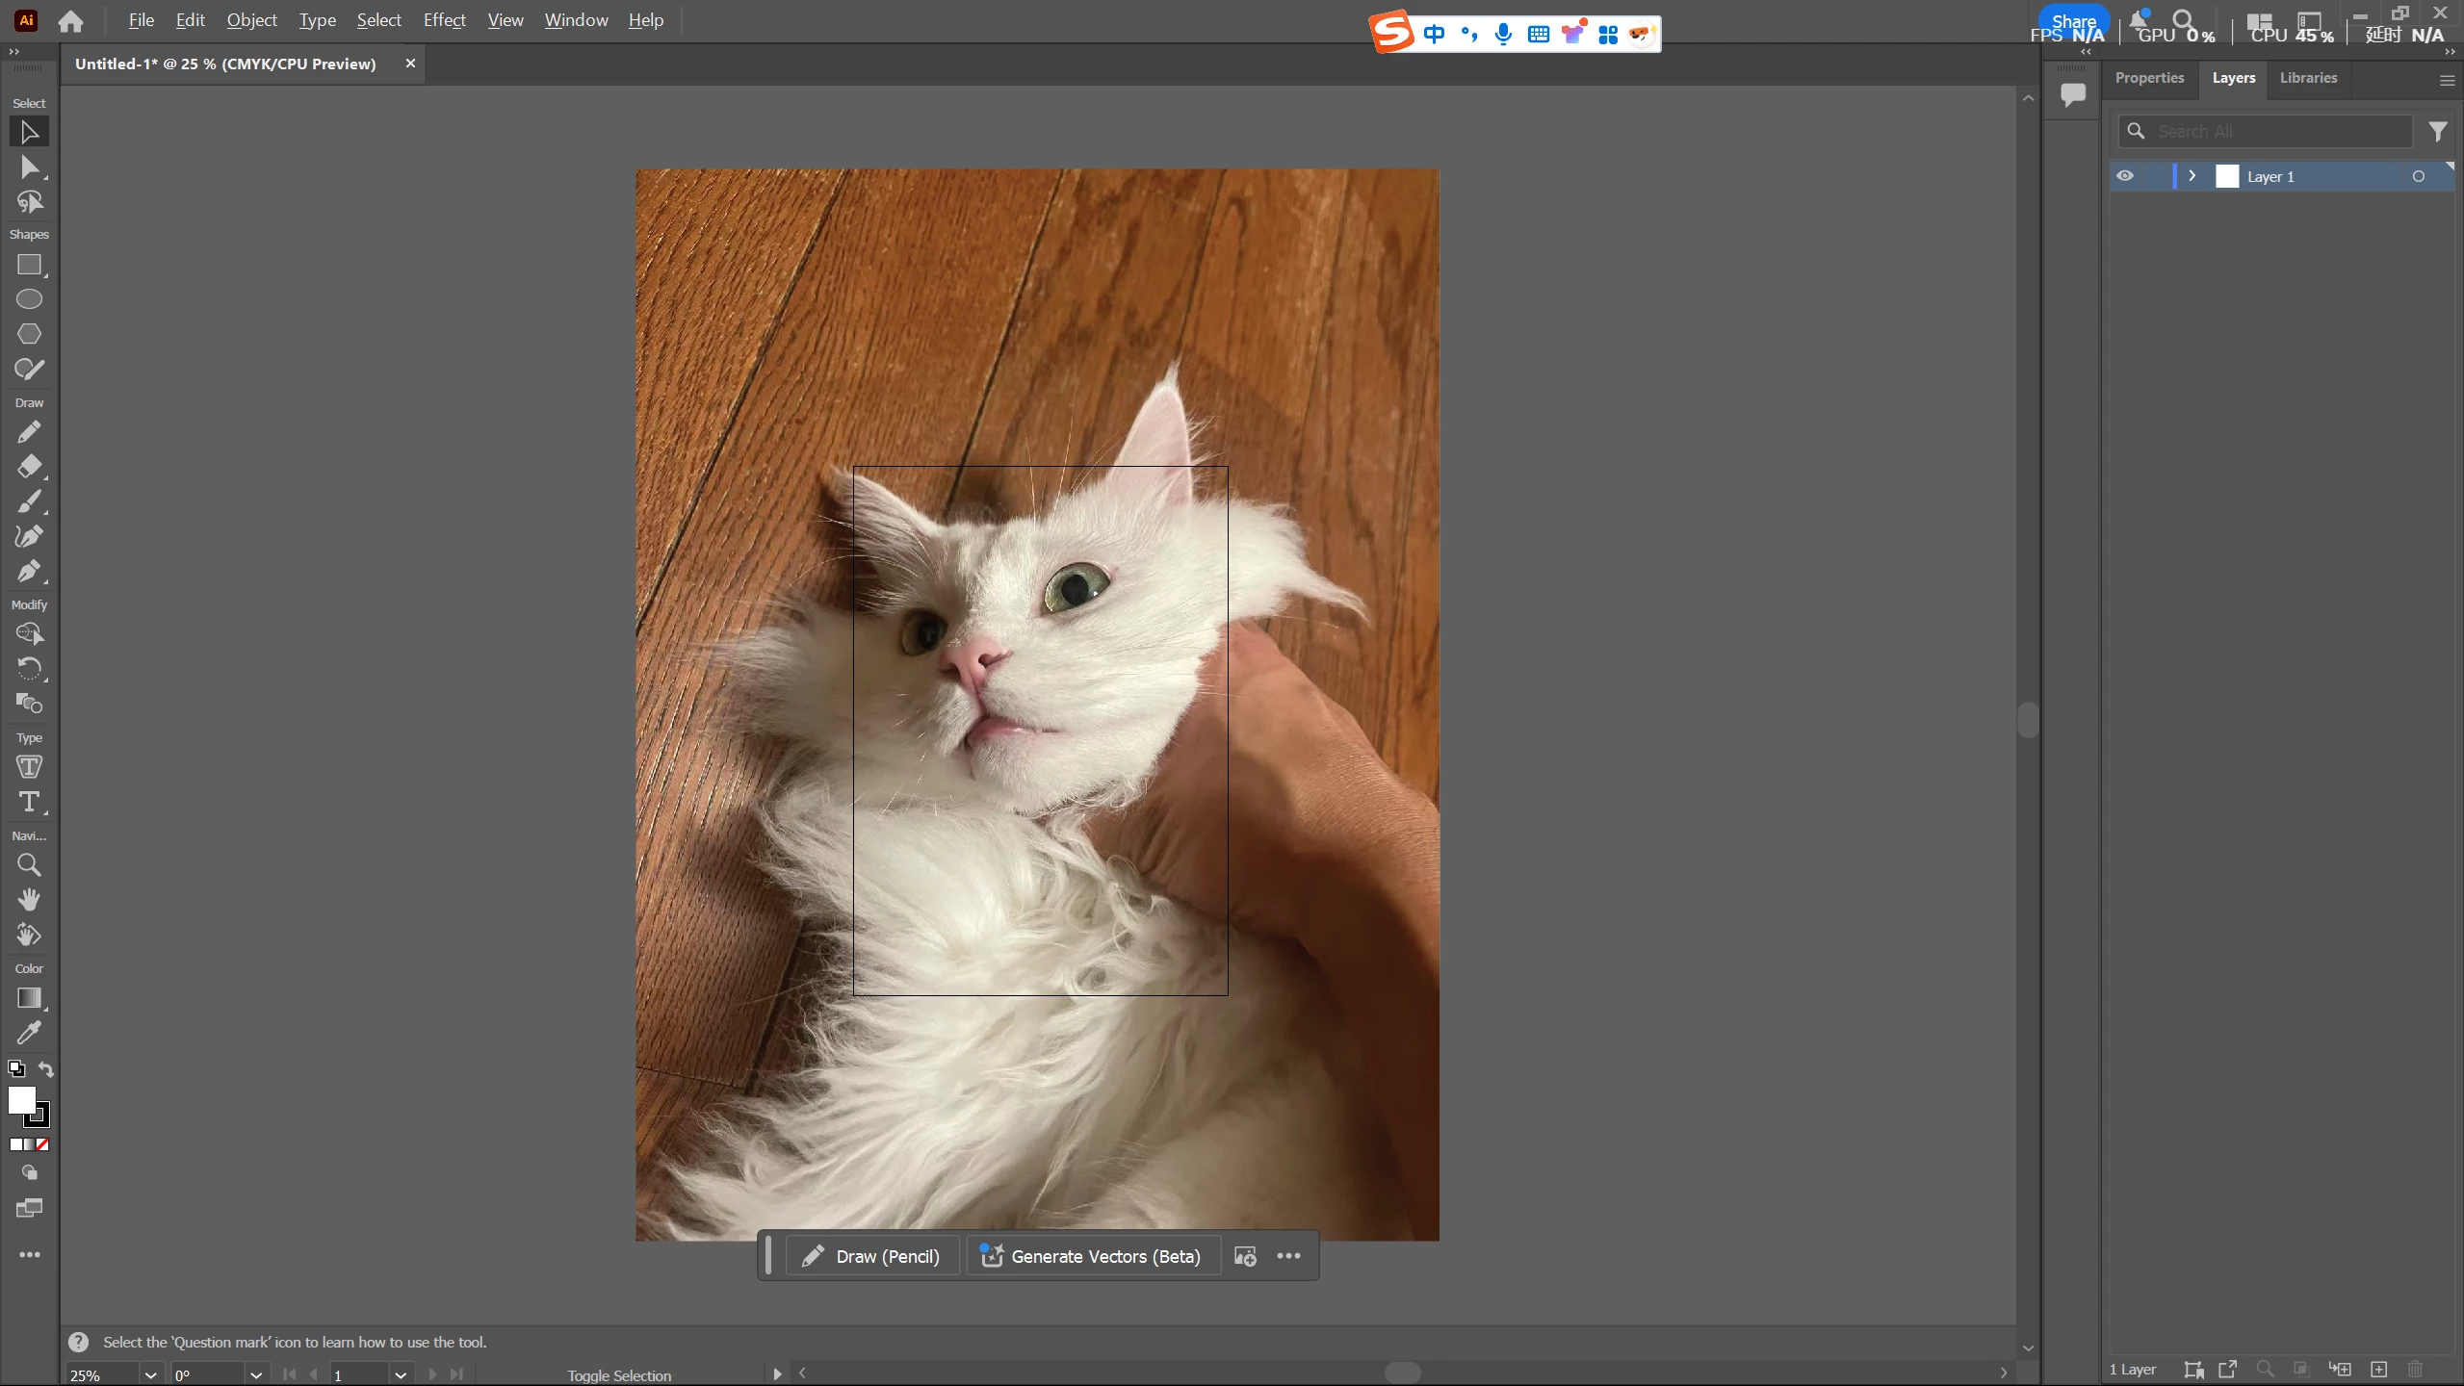
Task: Choose the Type tool
Action: tap(29, 802)
